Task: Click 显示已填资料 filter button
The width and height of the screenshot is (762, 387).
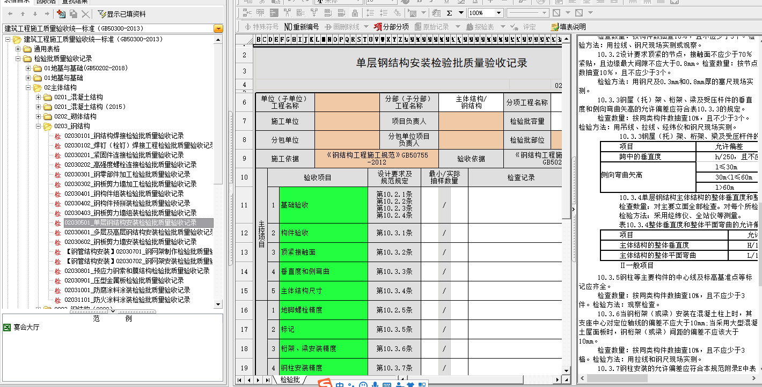Action: point(122,13)
